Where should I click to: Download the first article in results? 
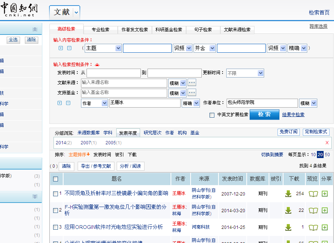coord(288,193)
